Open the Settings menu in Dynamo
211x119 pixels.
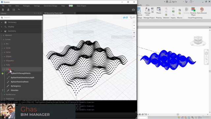click(x=37, y=6)
